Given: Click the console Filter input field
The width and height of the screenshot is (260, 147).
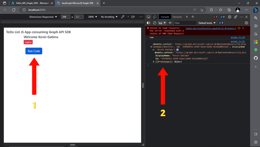Looking at the screenshot, I should 185,23.
